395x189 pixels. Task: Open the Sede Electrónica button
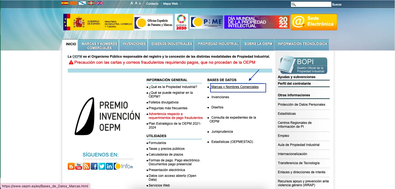point(314,22)
